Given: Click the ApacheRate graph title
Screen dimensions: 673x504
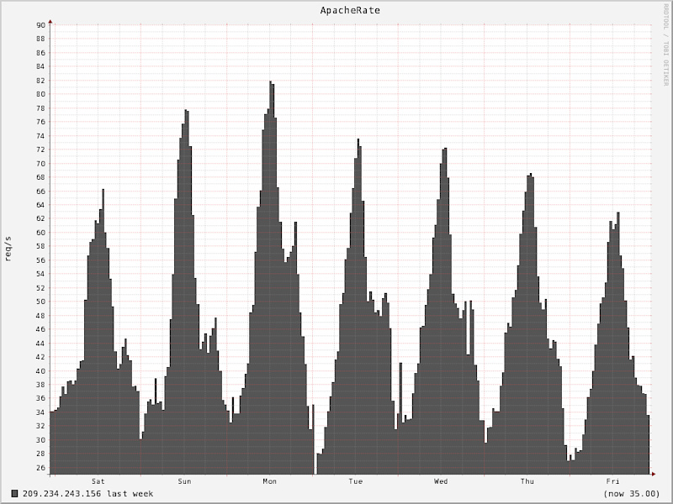Looking at the screenshot, I should tap(350, 10).
